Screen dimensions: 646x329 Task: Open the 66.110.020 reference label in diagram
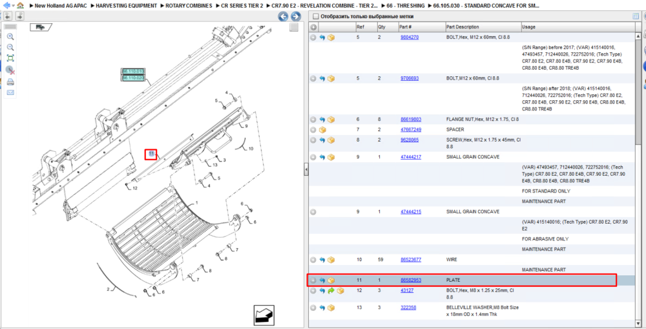(133, 78)
